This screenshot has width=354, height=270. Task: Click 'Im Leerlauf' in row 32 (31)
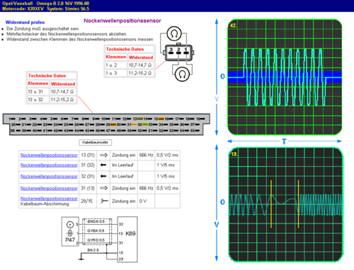122,176
